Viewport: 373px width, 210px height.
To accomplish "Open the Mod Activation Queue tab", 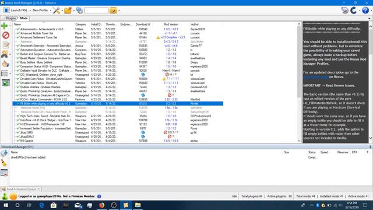I will pyautogui.click(x=22, y=189).
